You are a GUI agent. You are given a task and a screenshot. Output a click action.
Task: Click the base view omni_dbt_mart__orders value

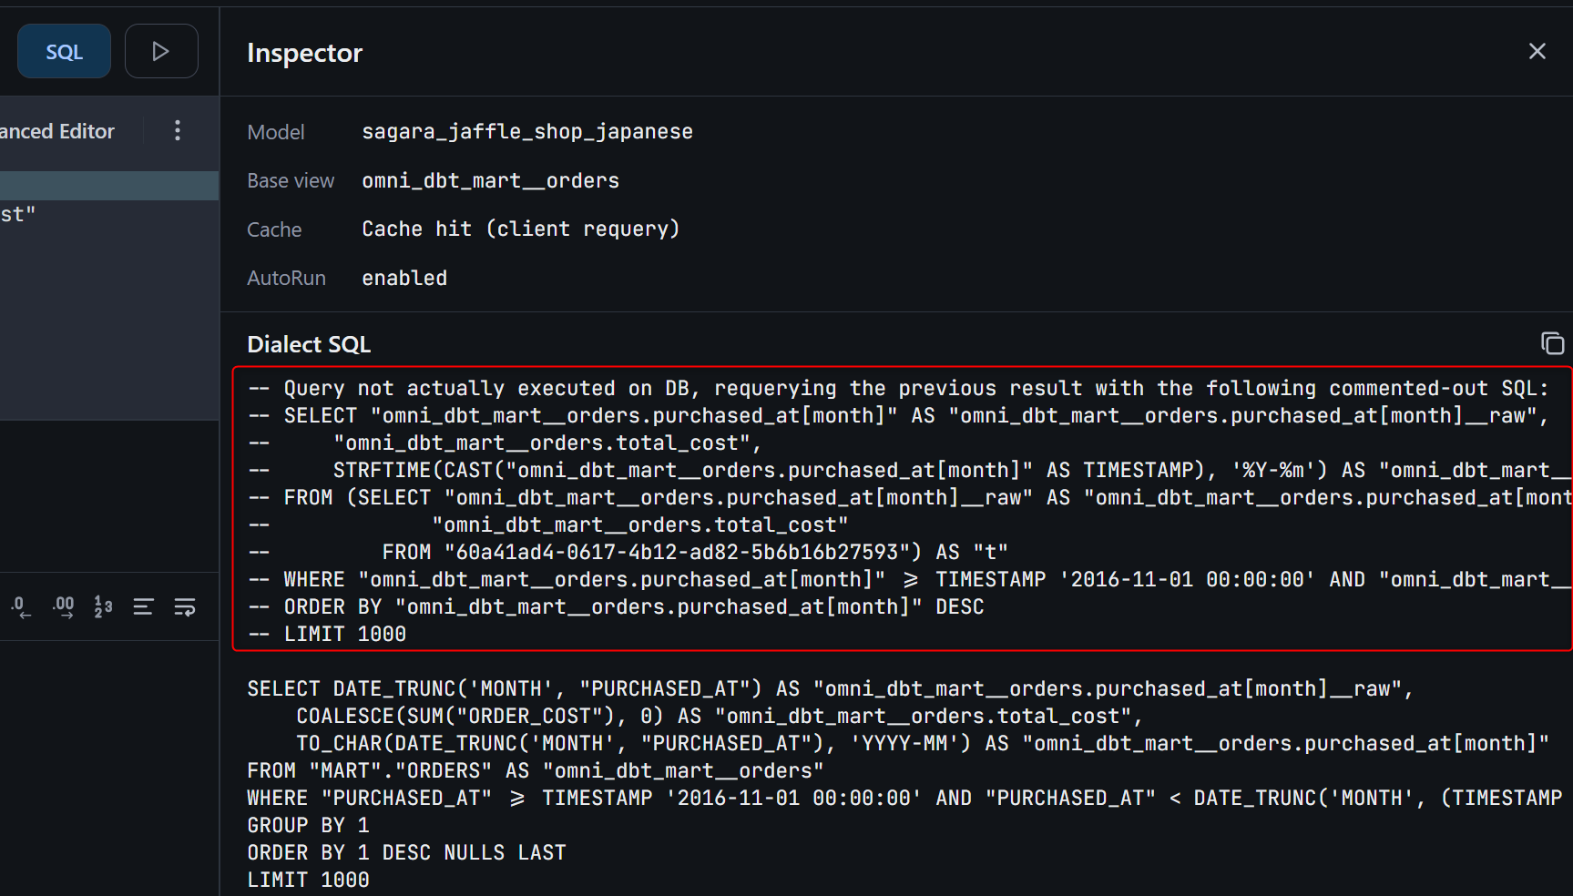490,181
